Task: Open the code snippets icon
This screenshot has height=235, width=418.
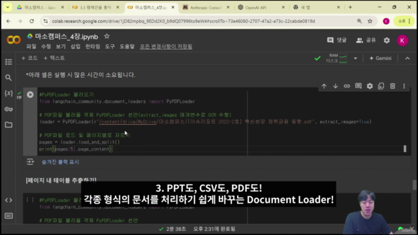Action: (x=8, y=200)
